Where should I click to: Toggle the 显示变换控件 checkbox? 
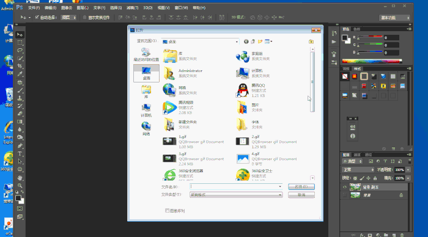[84, 17]
